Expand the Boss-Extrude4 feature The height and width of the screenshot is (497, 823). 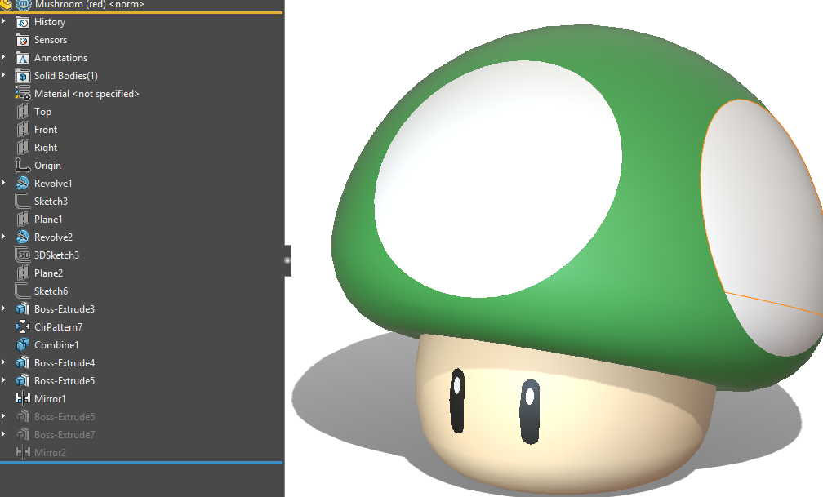tap(3, 362)
